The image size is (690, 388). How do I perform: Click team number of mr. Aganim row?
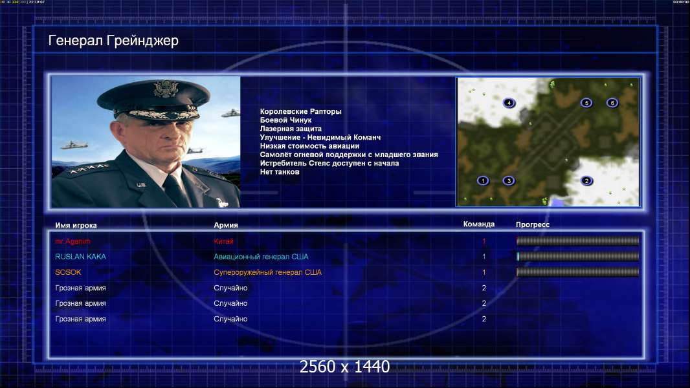484,241
